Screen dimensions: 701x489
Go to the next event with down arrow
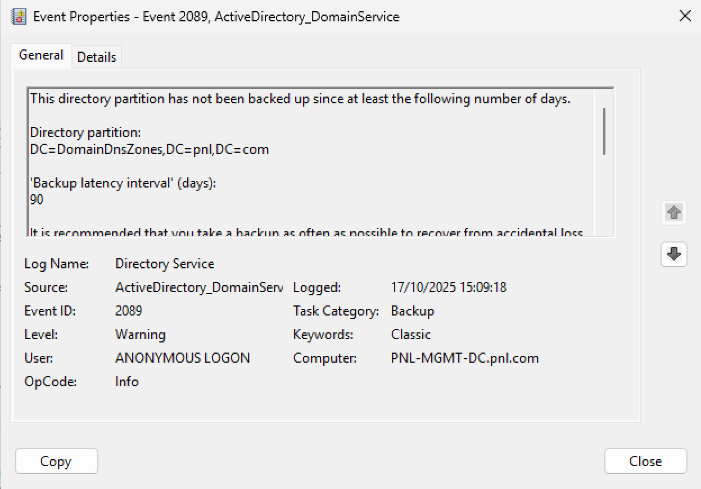tap(674, 254)
